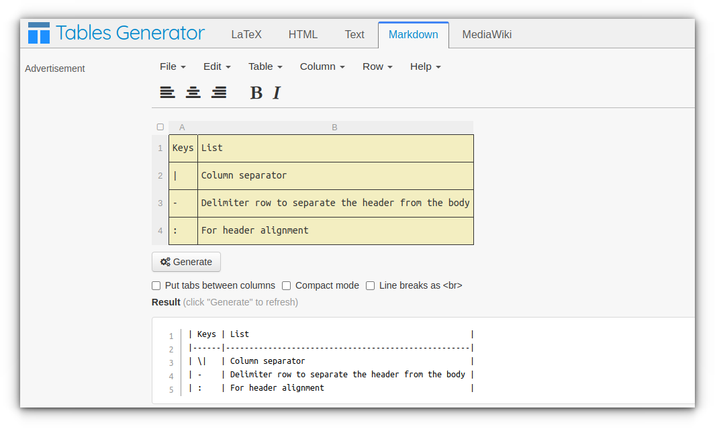Enable Compact mode

tap(286, 285)
